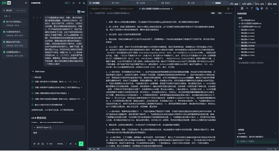Delete the user message using trash icon

(37, 18)
